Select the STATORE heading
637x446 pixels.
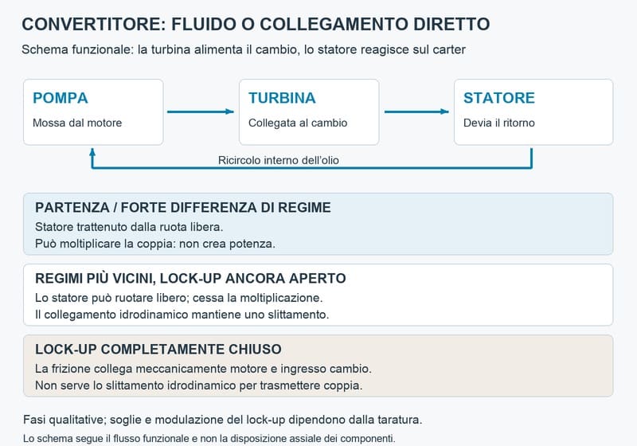tap(499, 98)
